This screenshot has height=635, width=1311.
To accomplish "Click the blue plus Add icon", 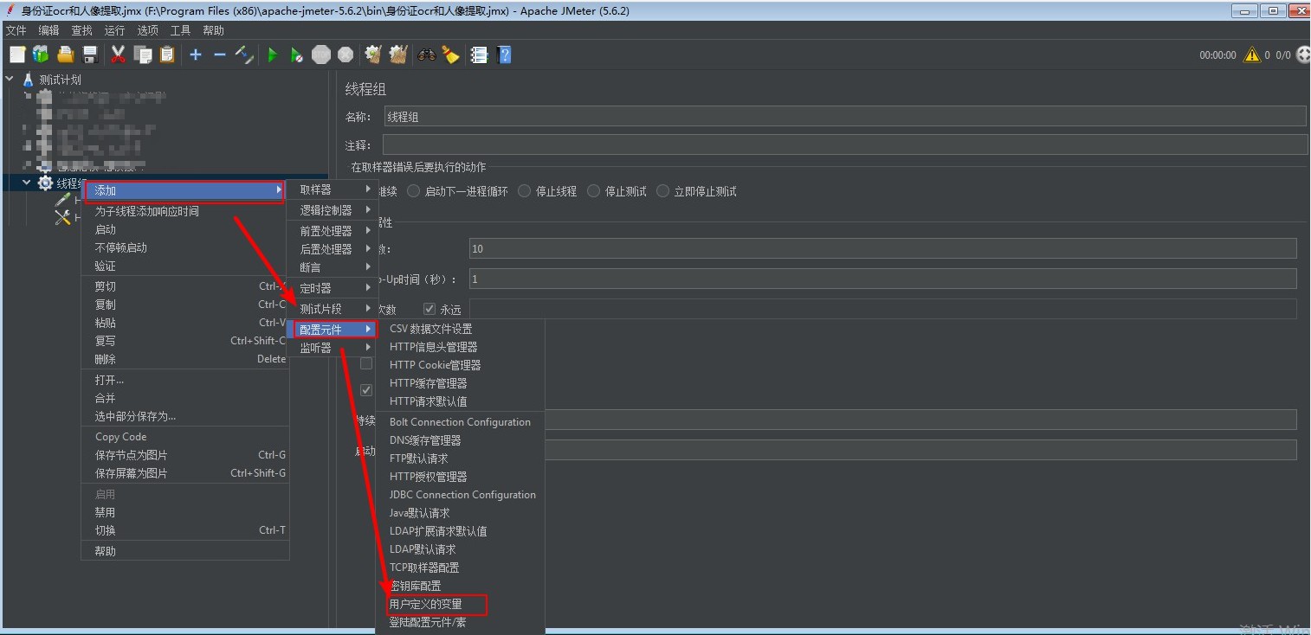I will coord(196,55).
